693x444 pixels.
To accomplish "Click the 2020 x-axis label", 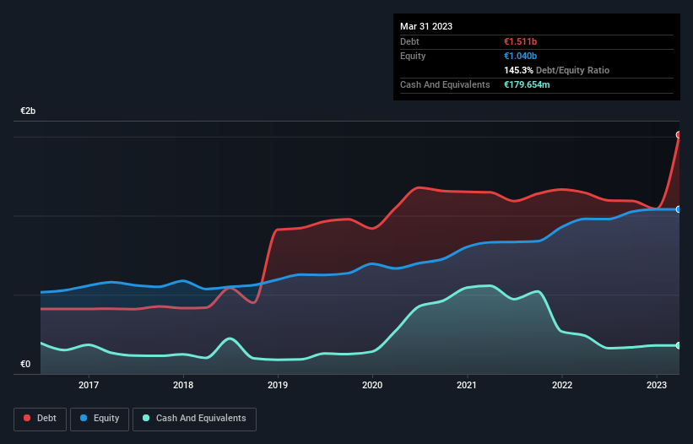I will (x=372, y=385).
